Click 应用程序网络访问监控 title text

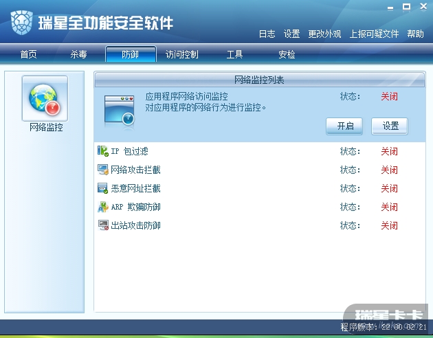(x=187, y=96)
